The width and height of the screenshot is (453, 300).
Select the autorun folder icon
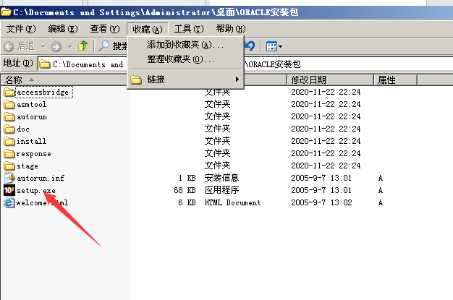tap(9, 116)
